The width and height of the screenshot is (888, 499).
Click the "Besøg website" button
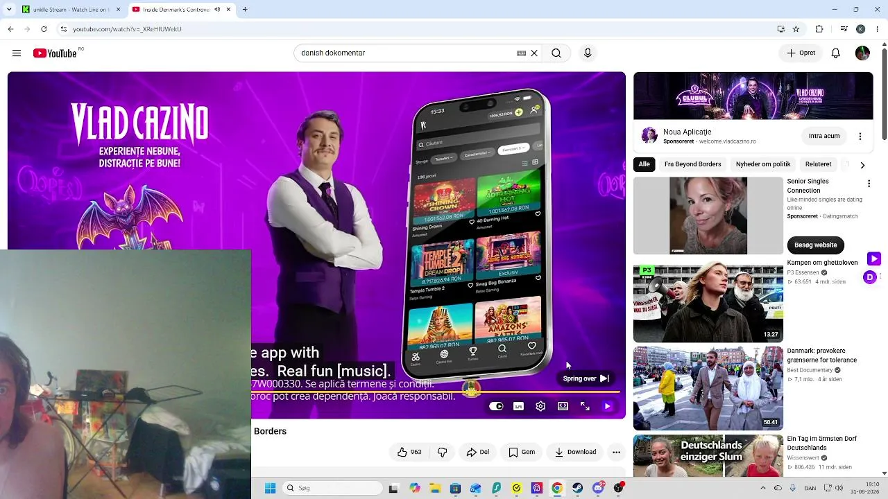816,245
